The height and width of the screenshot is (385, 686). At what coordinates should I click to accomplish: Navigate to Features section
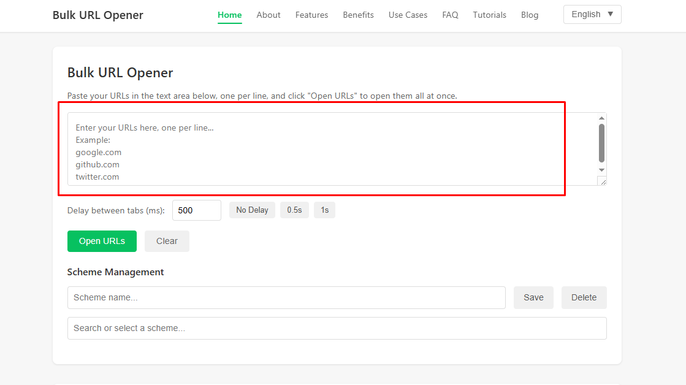(311, 15)
